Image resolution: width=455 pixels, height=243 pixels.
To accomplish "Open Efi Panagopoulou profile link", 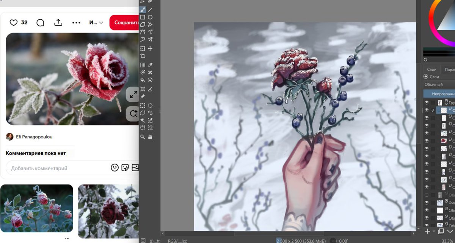I will (35, 137).
